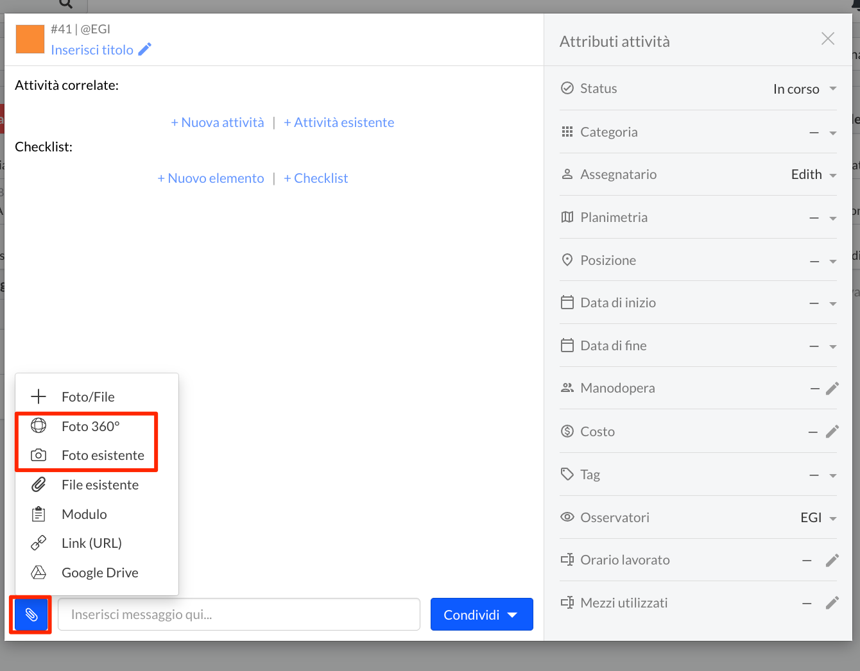The width and height of the screenshot is (860, 671).
Task: Click the Condividi button
Action: pyautogui.click(x=482, y=615)
